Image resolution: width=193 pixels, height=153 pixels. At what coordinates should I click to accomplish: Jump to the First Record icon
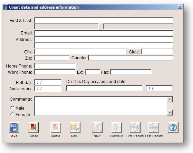tap(135, 127)
